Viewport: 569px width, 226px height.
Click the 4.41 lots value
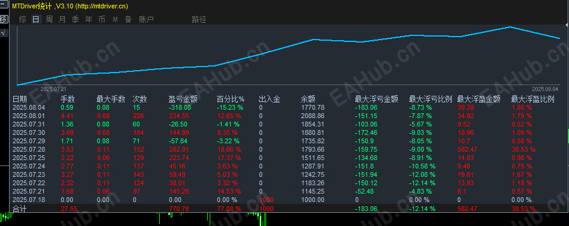click(67, 116)
